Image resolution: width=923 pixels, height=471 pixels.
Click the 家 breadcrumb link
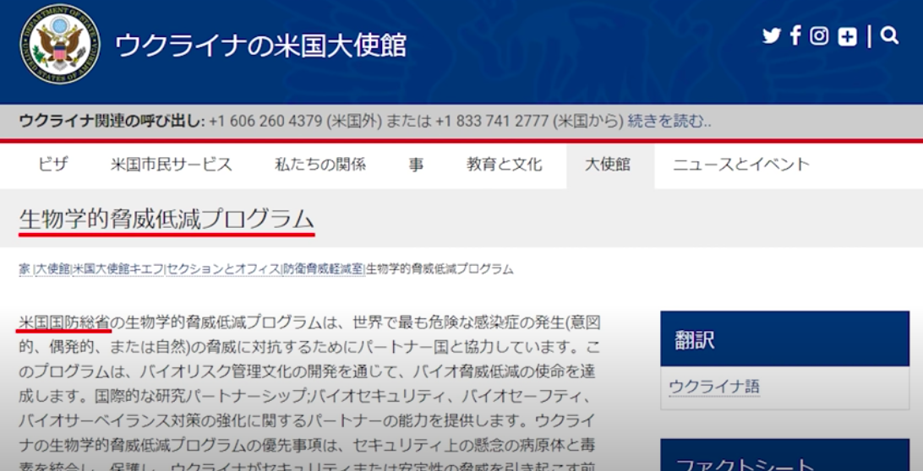[25, 269]
